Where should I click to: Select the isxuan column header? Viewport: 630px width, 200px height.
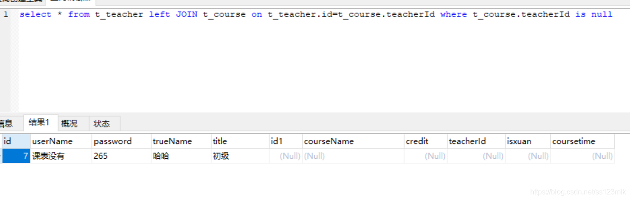528,141
